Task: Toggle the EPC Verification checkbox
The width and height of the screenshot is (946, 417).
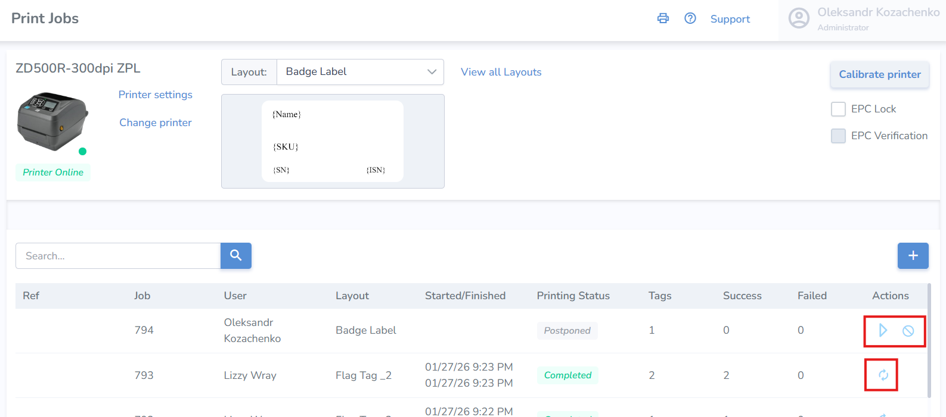Action: pyautogui.click(x=838, y=136)
